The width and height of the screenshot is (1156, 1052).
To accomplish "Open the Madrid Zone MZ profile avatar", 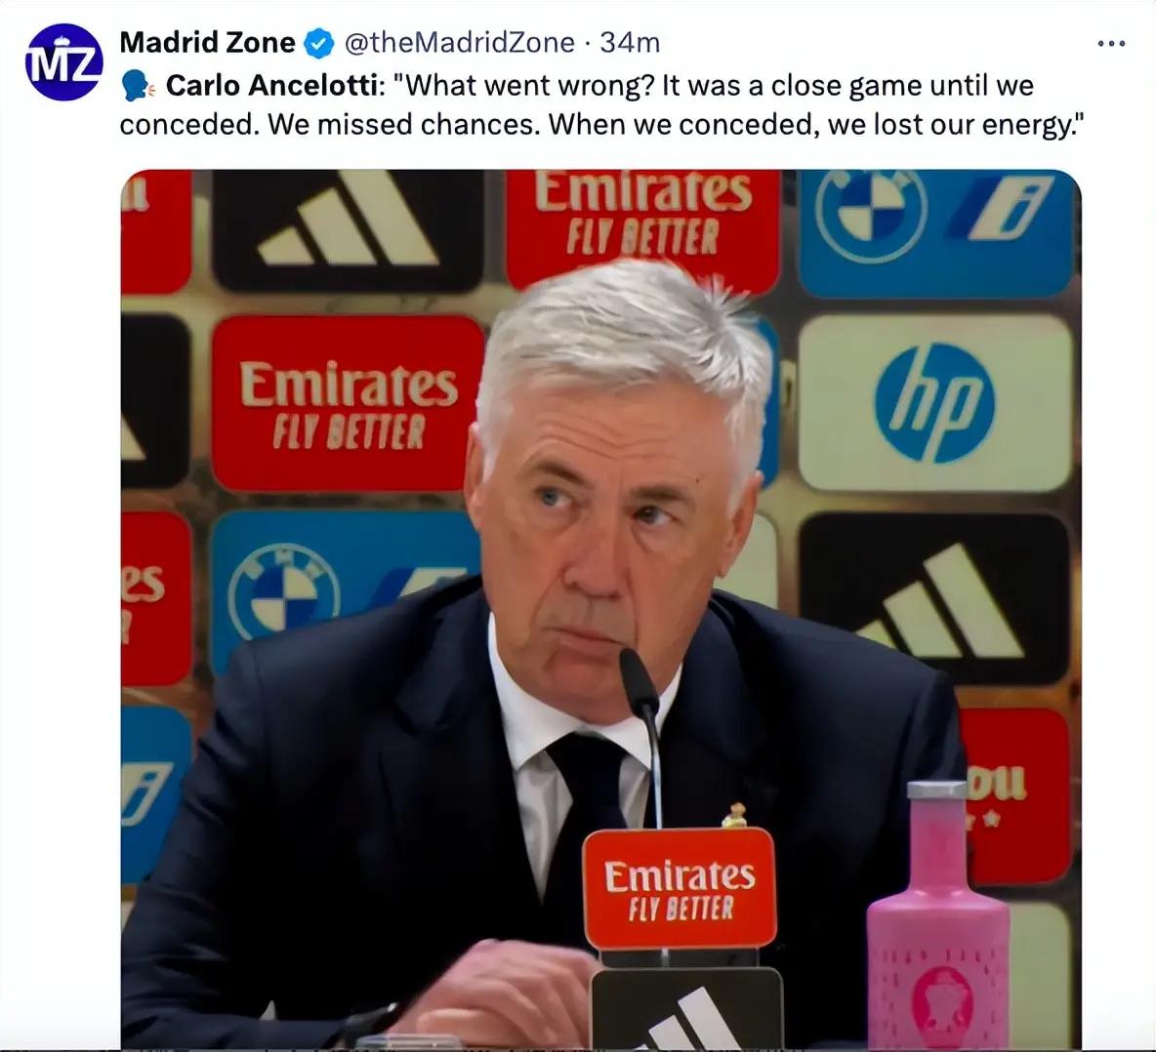I will tap(64, 61).
